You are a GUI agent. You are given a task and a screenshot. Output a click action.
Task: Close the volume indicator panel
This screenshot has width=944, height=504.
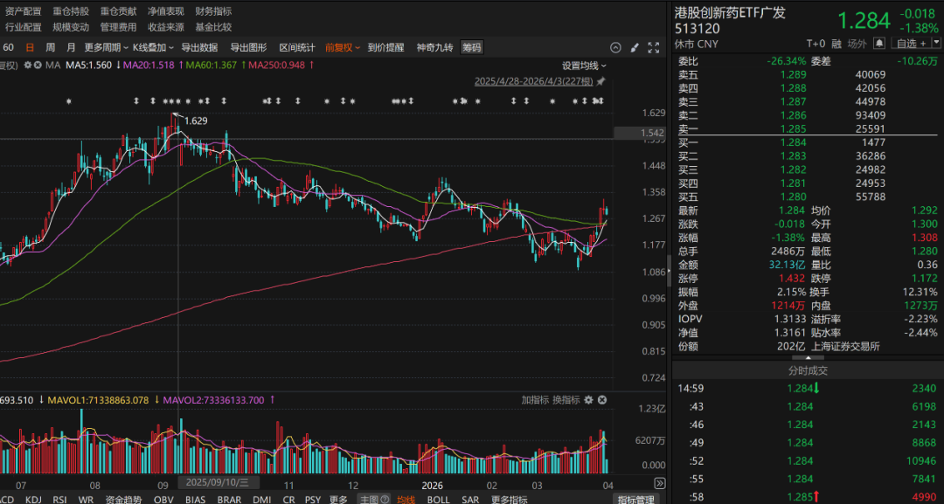coord(601,400)
